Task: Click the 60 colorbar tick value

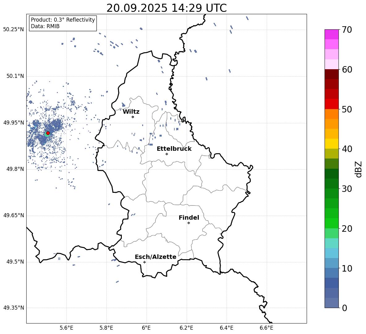Action: tap(347, 70)
